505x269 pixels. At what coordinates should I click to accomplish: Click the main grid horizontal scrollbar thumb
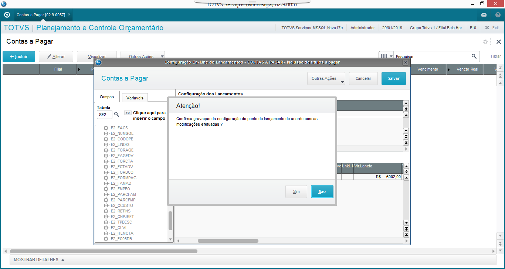click(x=104, y=251)
